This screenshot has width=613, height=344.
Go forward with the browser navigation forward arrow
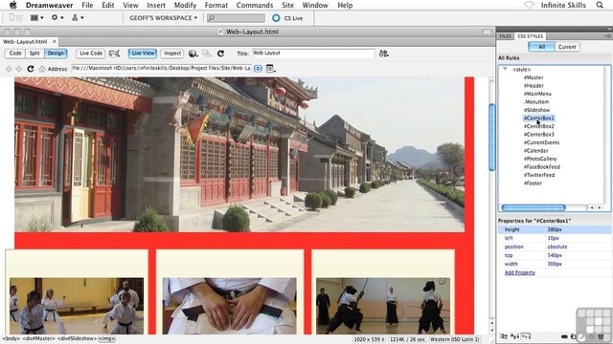click(x=18, y=69)
